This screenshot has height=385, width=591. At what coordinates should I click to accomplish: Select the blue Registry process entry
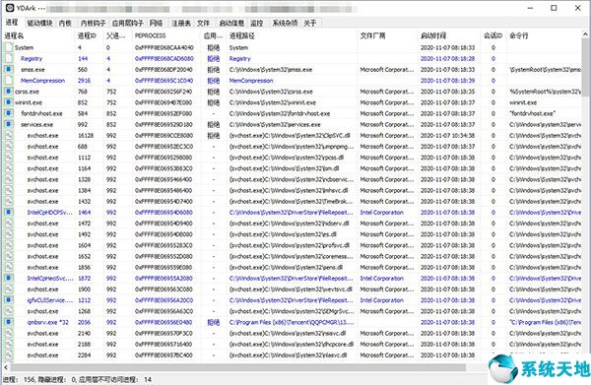32,59
